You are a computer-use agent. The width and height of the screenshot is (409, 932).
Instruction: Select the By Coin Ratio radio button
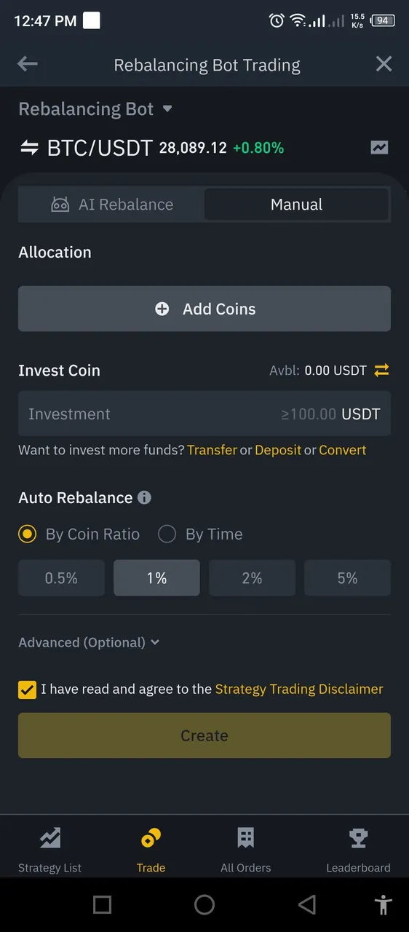[28, 534]
